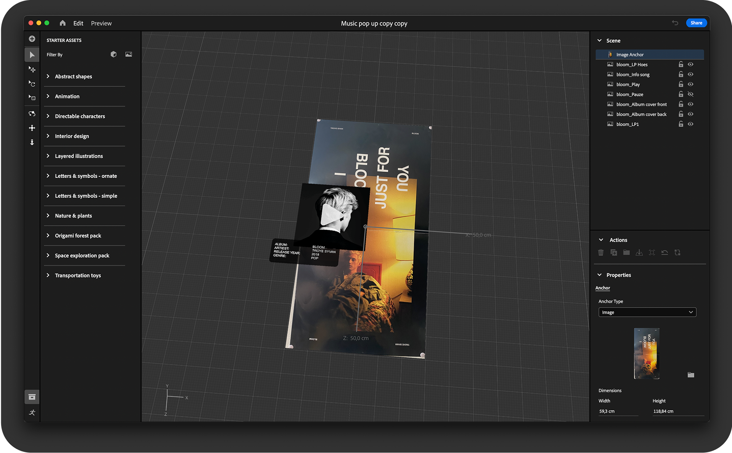Open the Anchor properties tab
732x453 pixels.
[x=603, y=288]
